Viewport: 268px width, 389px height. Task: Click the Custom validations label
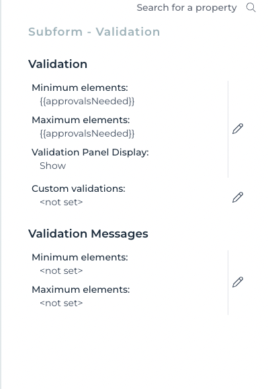coord(79,188)
